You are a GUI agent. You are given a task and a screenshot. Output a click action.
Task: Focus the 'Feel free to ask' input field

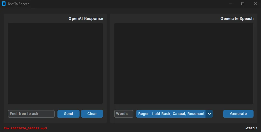[x=31, y=114]
